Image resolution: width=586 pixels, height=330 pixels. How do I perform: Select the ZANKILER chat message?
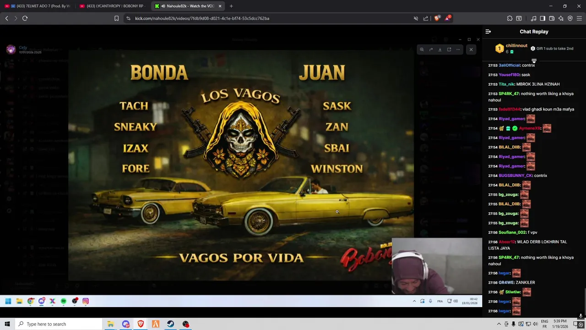pos(525,282)
